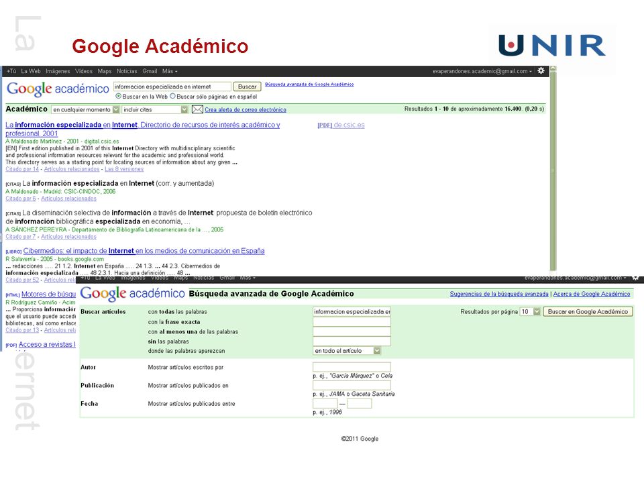Screen dimensions: 644x483
Task: Click the Google académico logo in results page
Action: [58, 89]
